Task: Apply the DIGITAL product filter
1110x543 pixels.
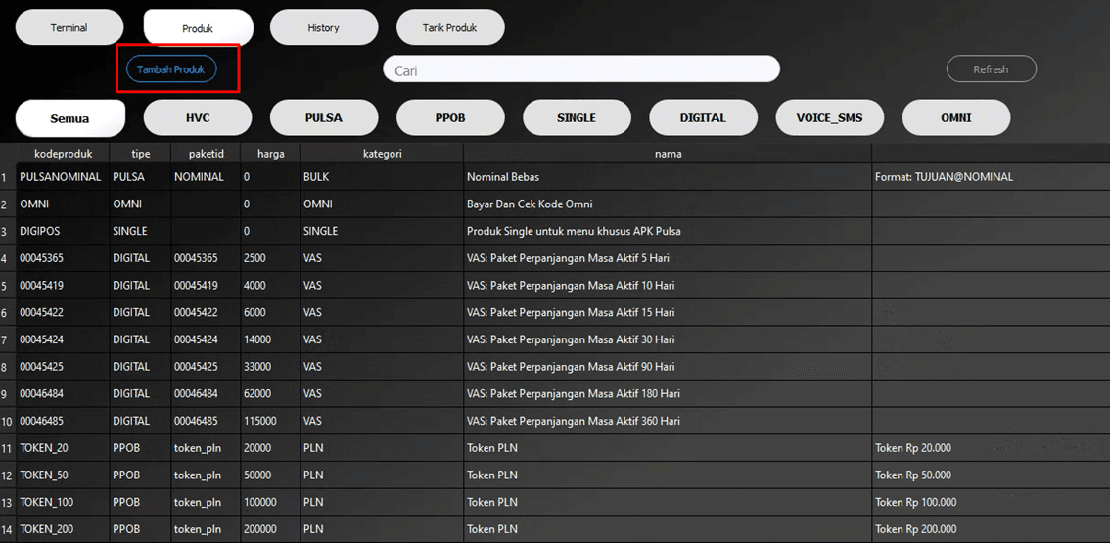Action: pyautogui.click(x=703, y=118)
